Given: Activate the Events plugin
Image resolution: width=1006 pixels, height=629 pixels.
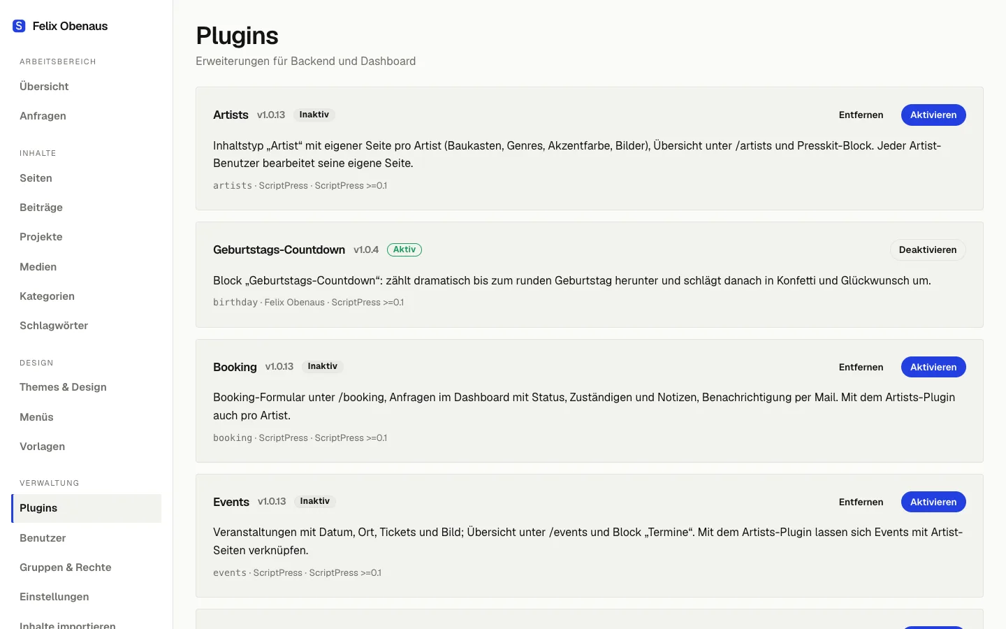Looking at the screenshot, I should [933, 502].
